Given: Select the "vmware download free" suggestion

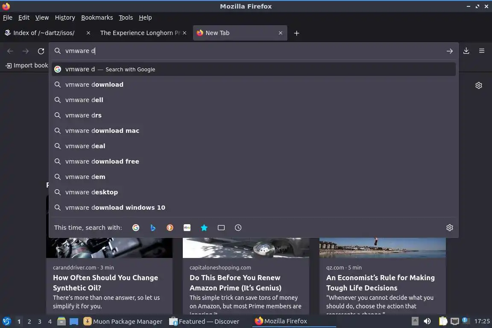Looking at the screenshot, I should pos(254,161).
